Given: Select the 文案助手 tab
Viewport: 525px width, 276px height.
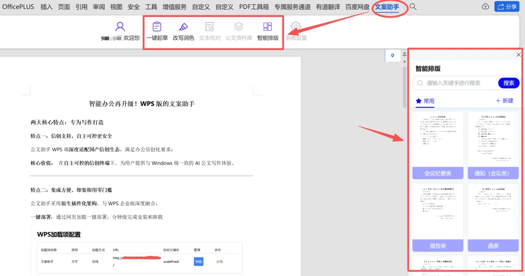Looking at the screenshot, I should 387,7.
